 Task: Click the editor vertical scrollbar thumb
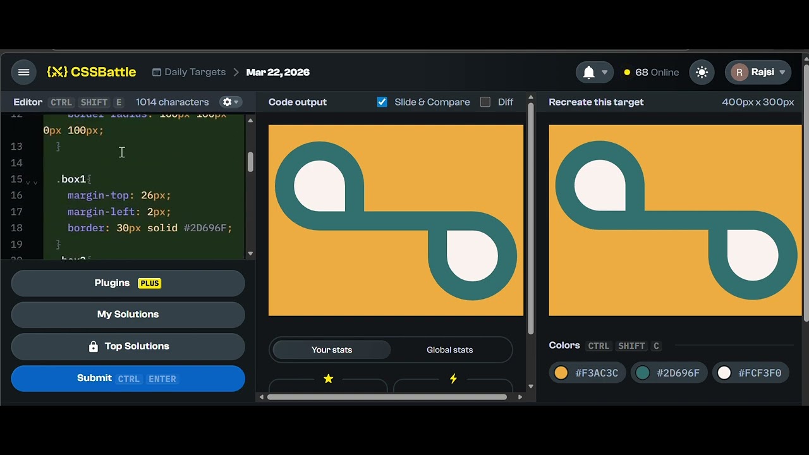(x=250, y=162)
